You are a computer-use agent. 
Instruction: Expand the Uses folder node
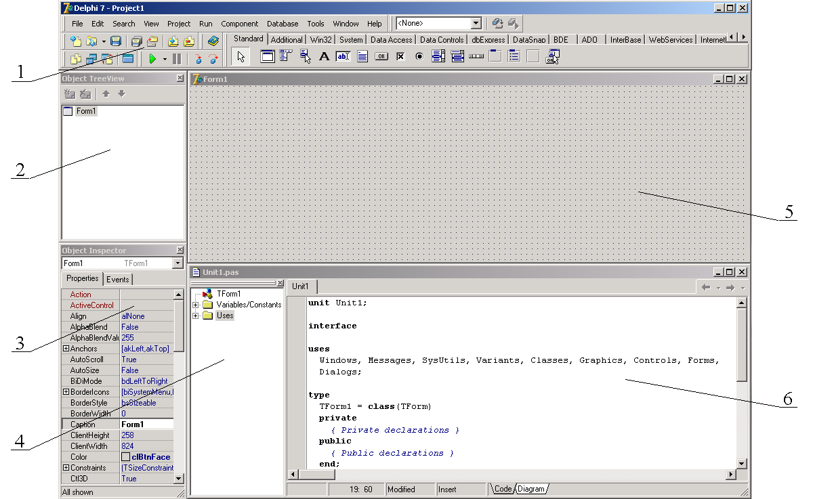pos(196,316)
